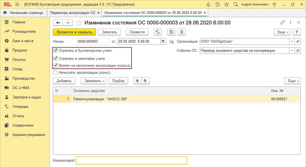Screen dimensions: 306x167
Task: Click Добавить button
Action: pyautogui.click(x=64, y=81)
